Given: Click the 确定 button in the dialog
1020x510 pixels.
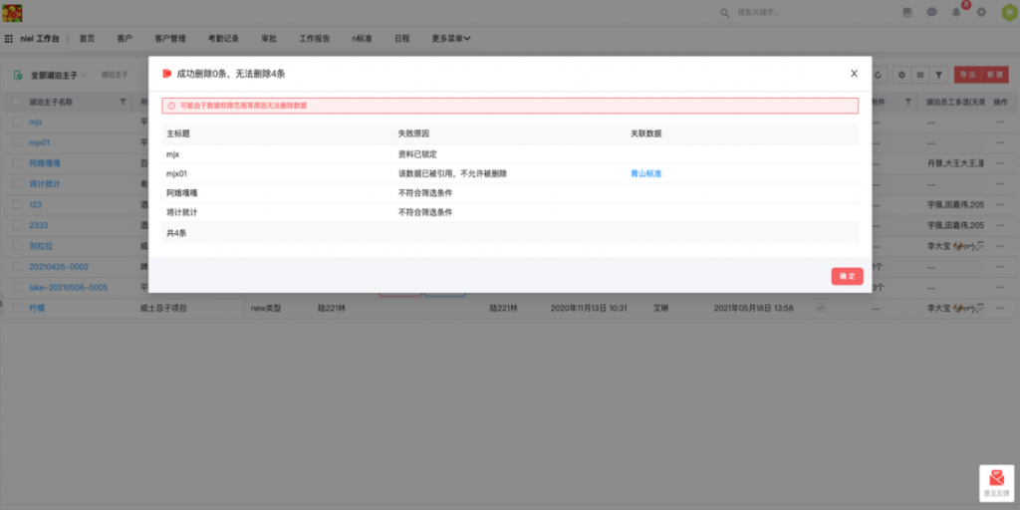Looking at the screenshot, I should pyautogui.click(x=847, y=276).
